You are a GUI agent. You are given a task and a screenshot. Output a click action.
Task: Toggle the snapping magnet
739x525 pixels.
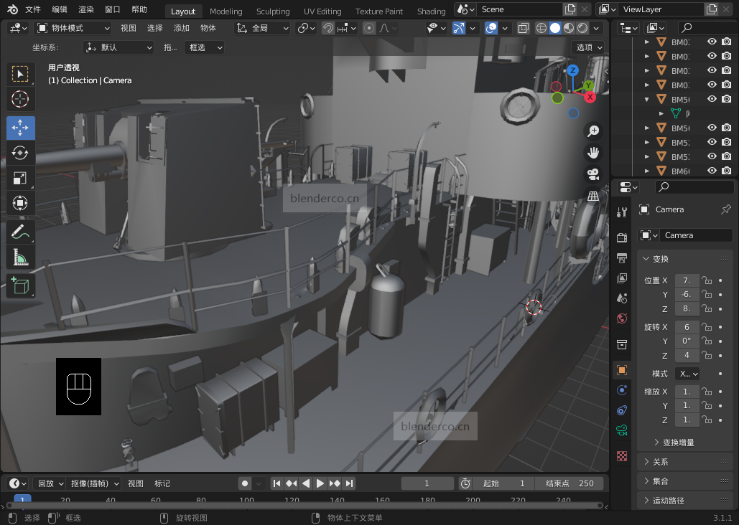[x=328, y=28]
